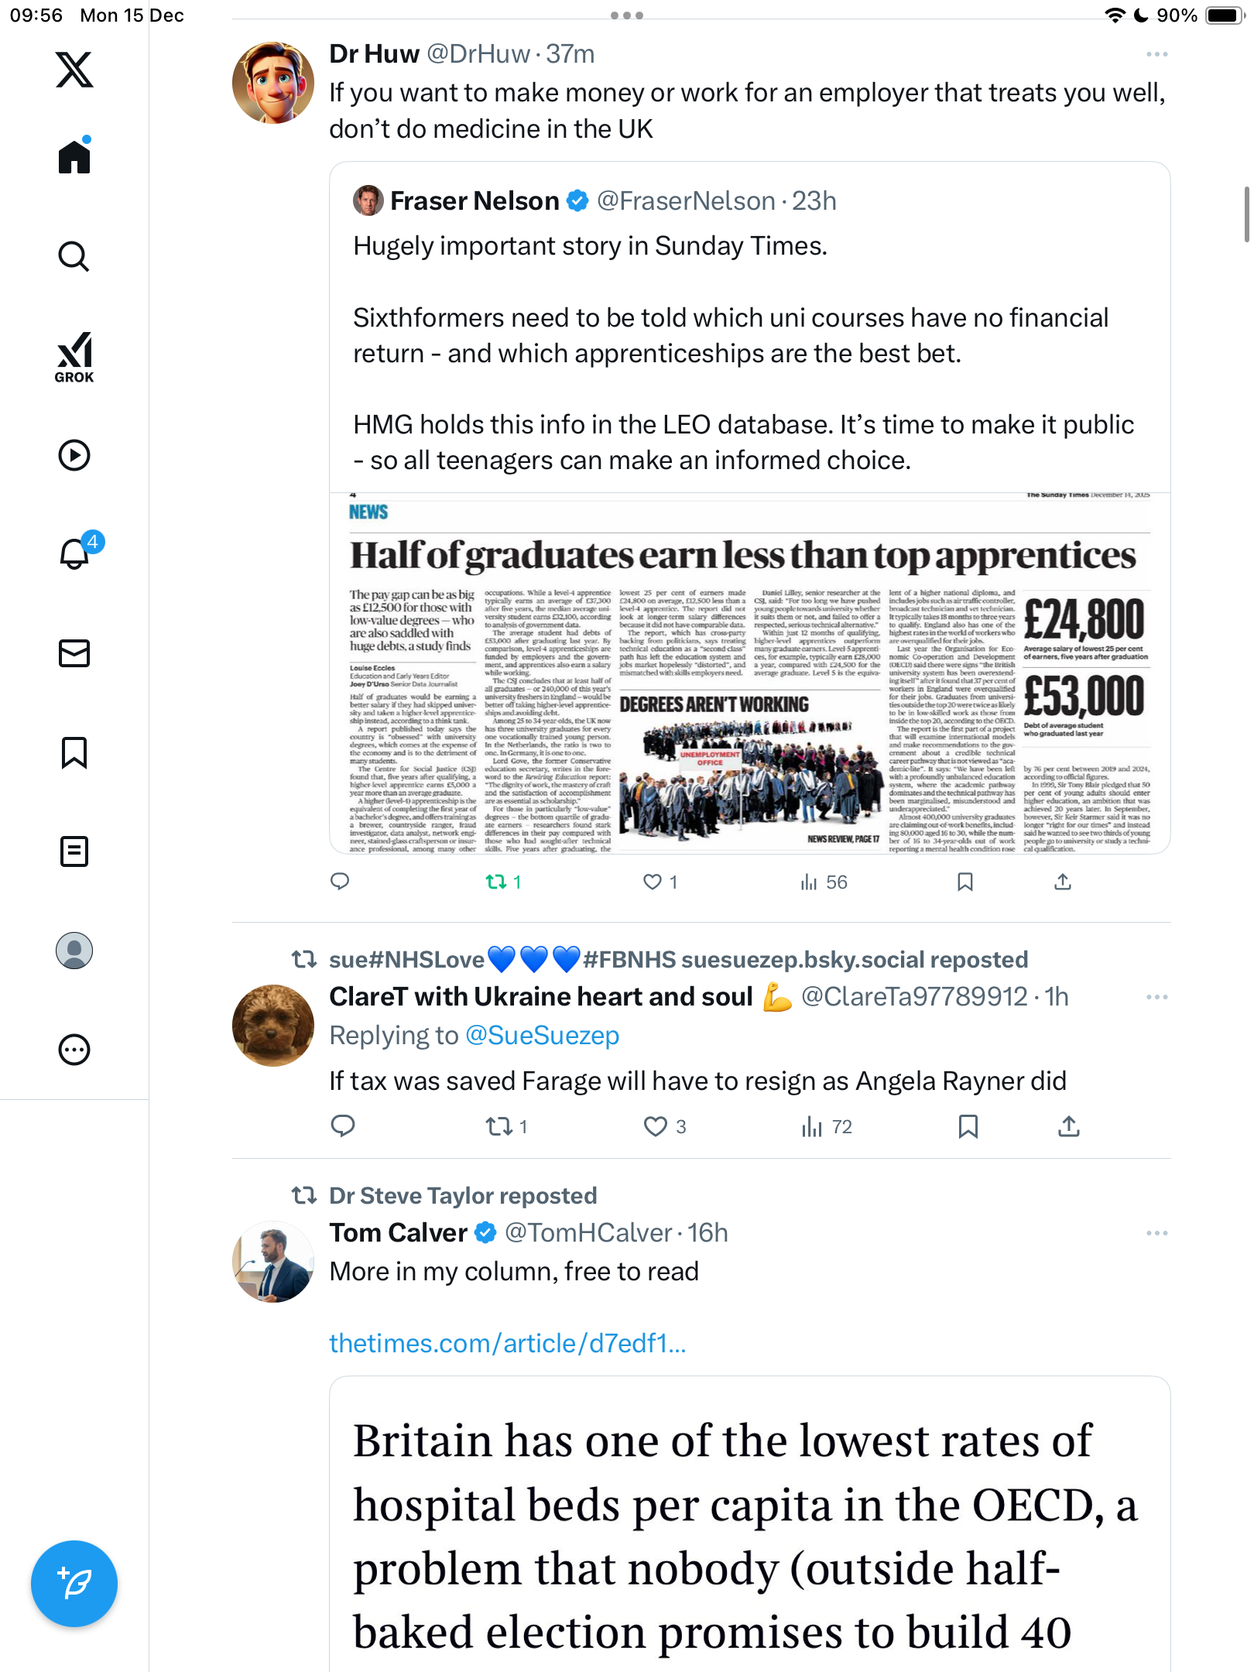Open Bookmarks in the sidebar

click(74, 752)
